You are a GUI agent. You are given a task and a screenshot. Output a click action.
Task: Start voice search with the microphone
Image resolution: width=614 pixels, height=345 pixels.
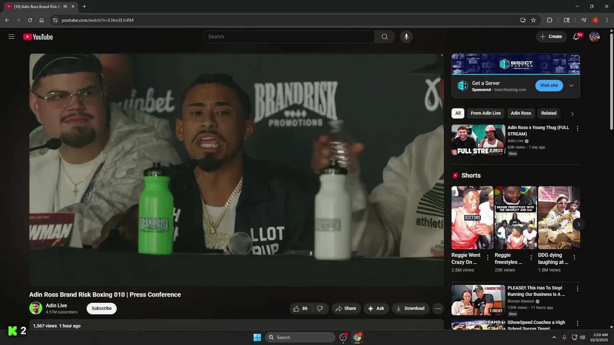click(x=406, y=37)
